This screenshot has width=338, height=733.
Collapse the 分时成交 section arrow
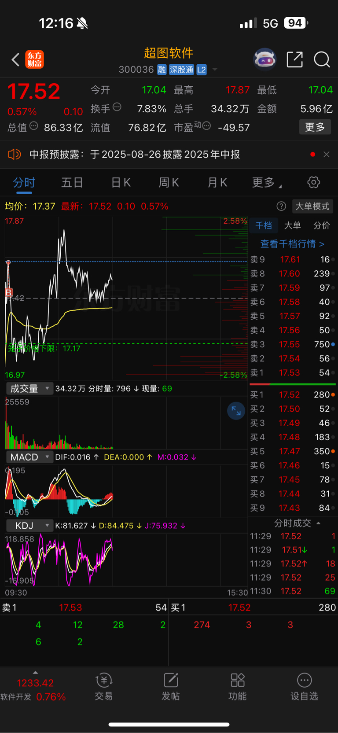tap(318, 523)
